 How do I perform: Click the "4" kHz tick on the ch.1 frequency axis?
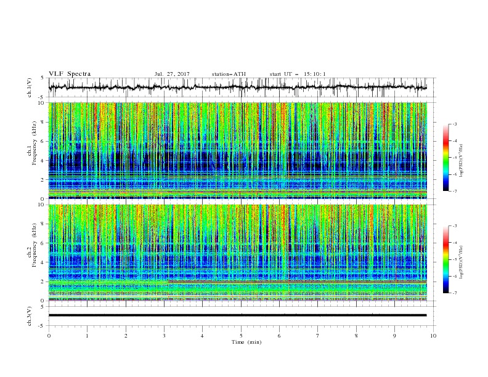pos(43,161)
